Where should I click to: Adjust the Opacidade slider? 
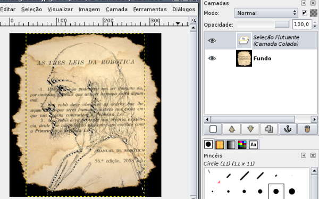coord(263,24)
